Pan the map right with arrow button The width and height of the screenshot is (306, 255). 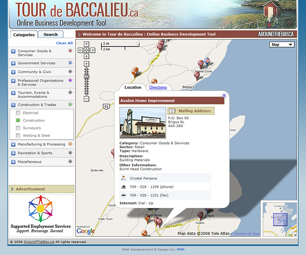pos(92,50)
